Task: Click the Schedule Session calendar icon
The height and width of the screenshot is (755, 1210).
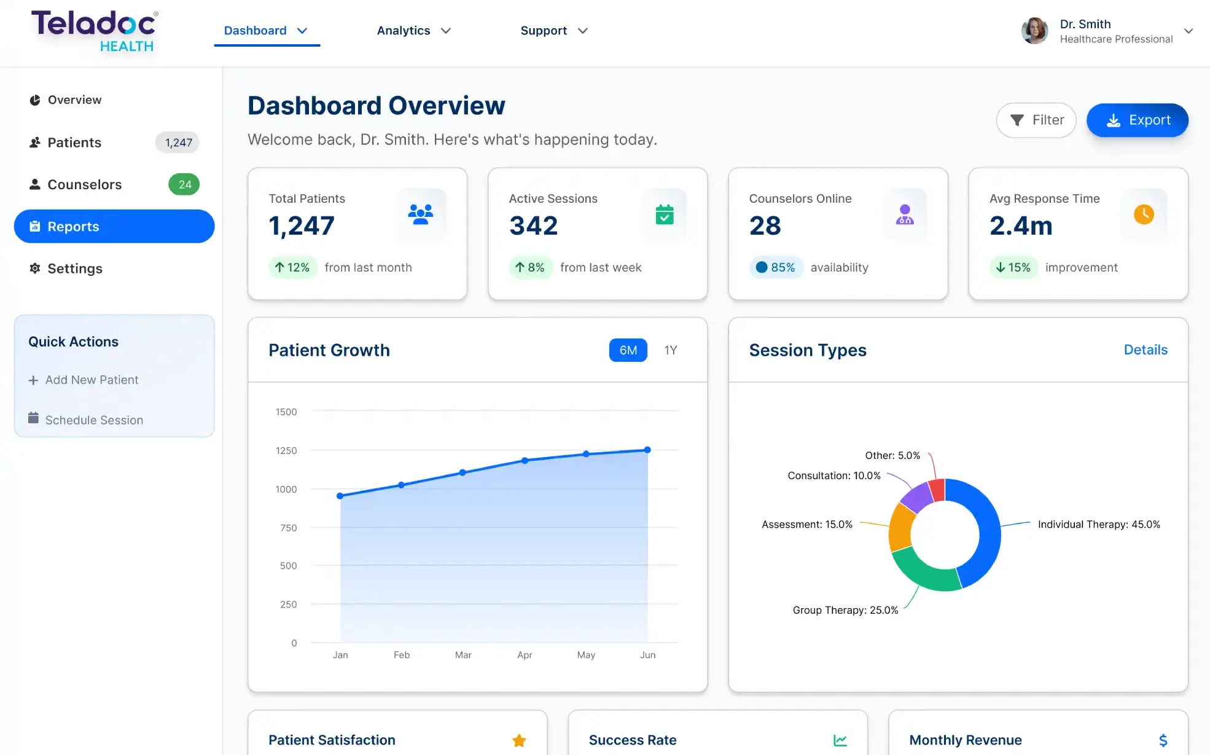Action: click(33, 419)
